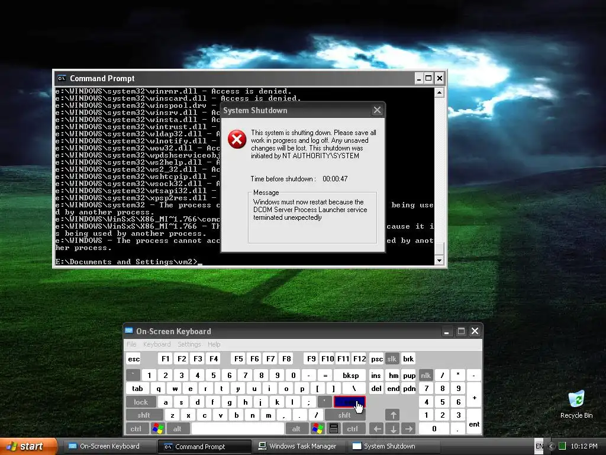This screenshot has width=606, height=455.
Task: Click the red error icon in System Shutdown
Action: [237, 139]
